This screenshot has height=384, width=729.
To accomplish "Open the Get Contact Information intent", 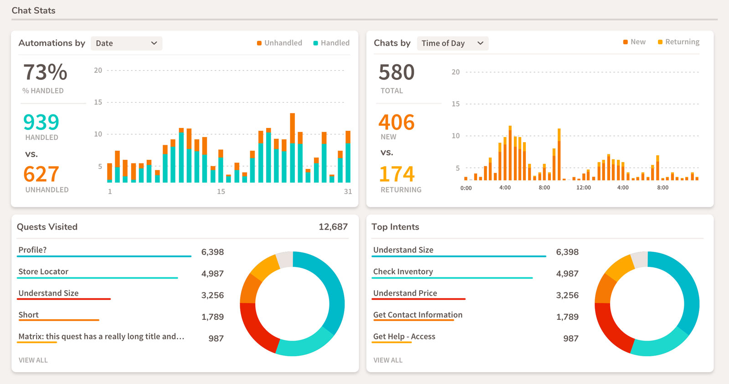I will tap(417, 315).
